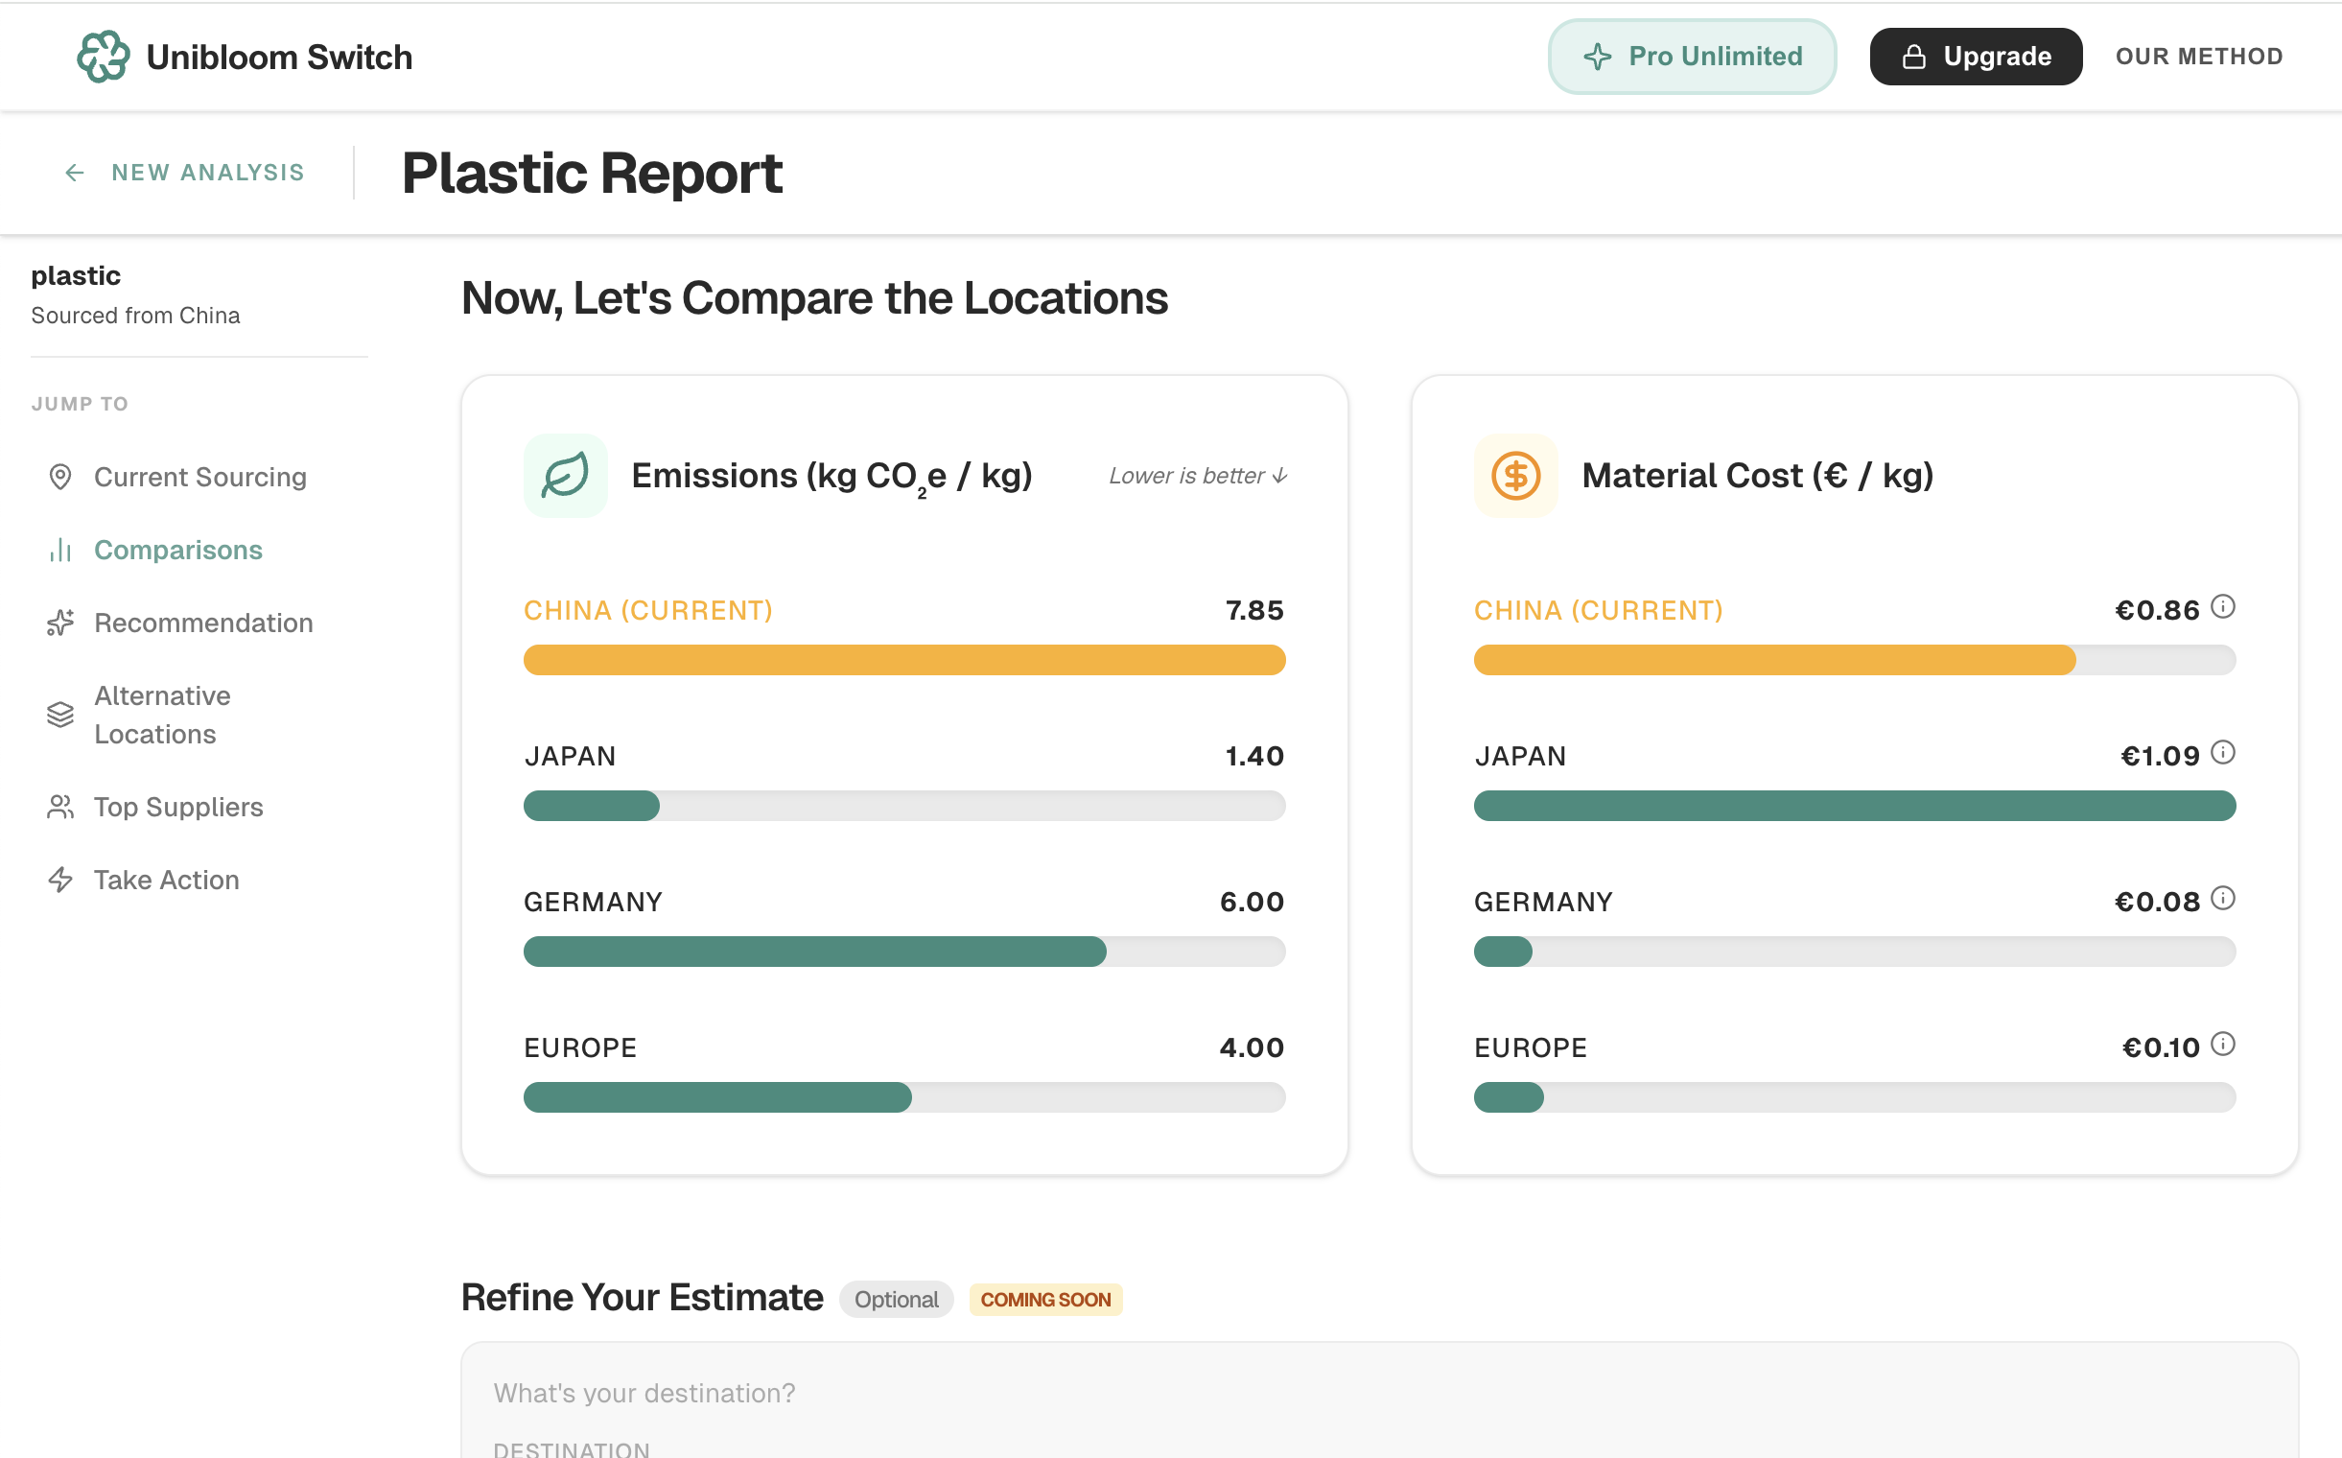Viewport: 2342px width, 1458px height.
Task: Click the leaf icon on Emissions card
Action: coord(565,476)
